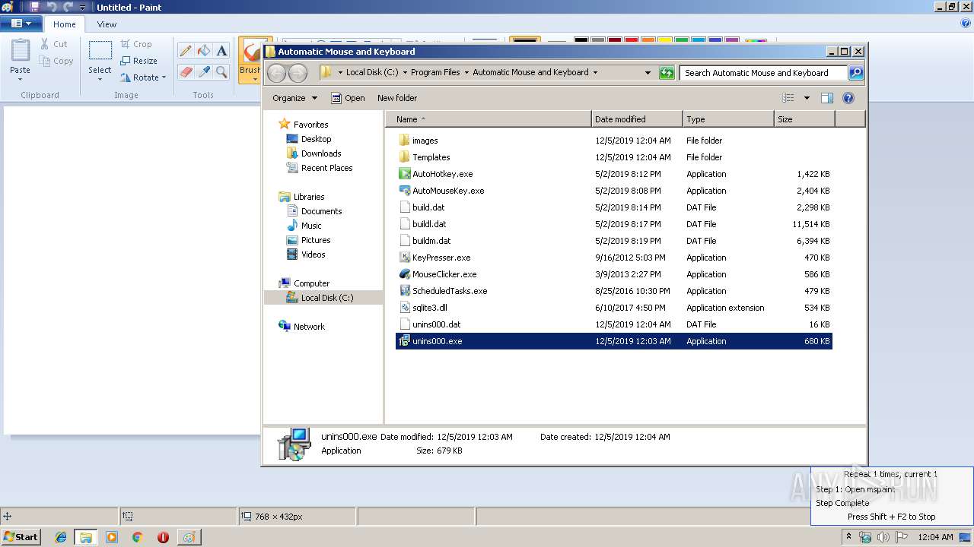
Task: Pick the black color swatch
Action: (581, 41)
